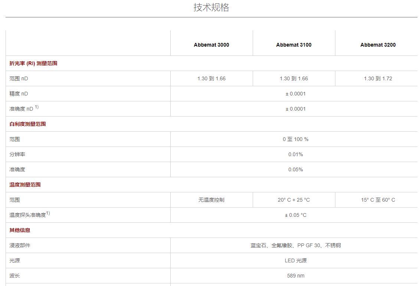Viewport: 420px width, 286px height.
Task: Click the 0.05% accuracy value
Action: (x=295, y=169)
